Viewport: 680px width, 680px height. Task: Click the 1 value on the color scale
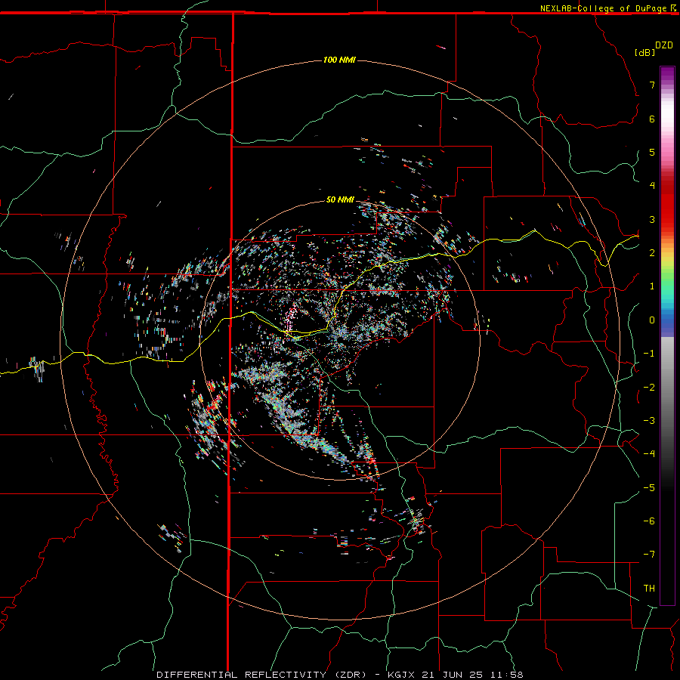pyautogui.click(x=652, y=286)
